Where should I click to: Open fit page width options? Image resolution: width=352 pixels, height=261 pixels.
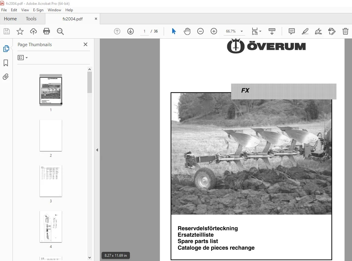[255, 31]
